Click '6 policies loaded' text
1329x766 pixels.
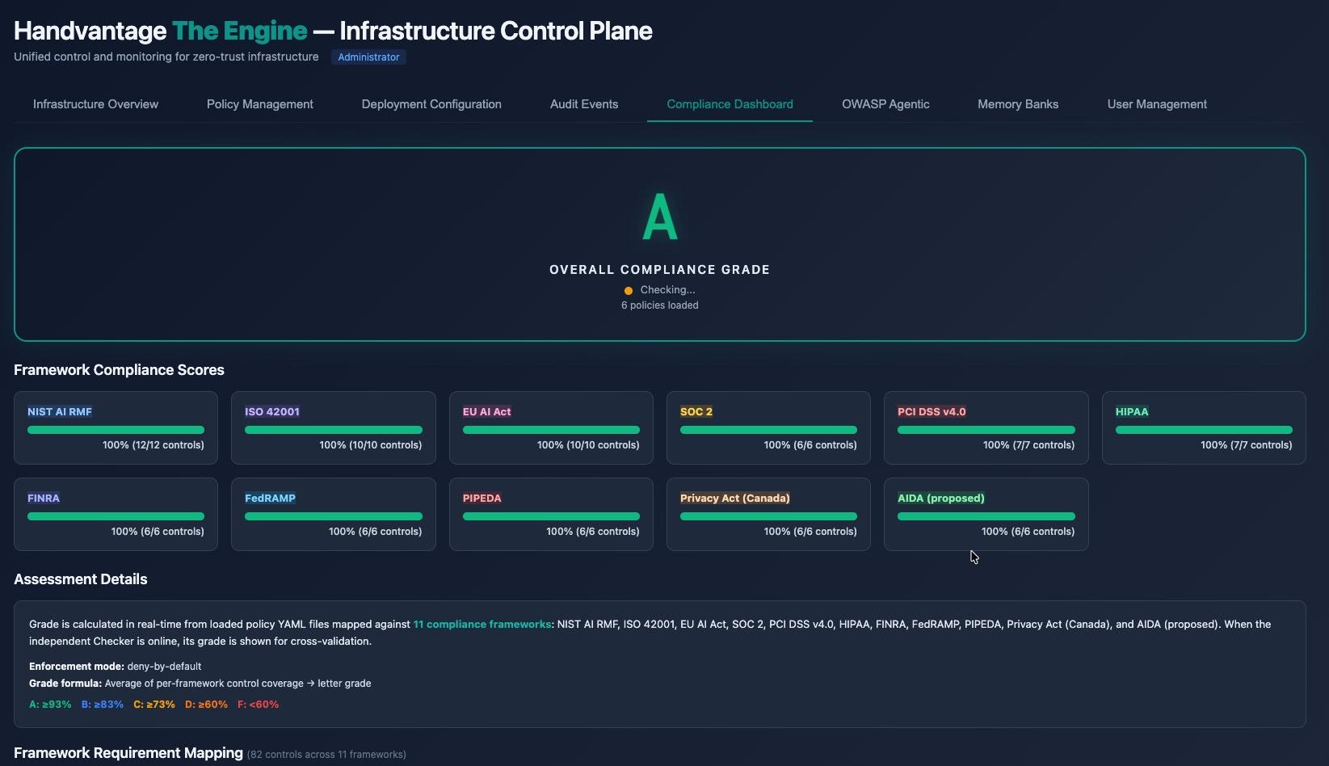(659, 305)
